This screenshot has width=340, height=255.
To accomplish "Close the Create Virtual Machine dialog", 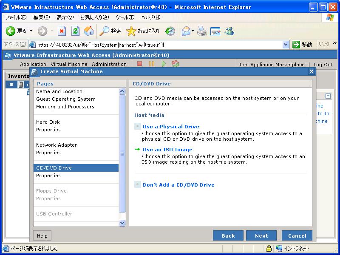I will click(312, 71).
